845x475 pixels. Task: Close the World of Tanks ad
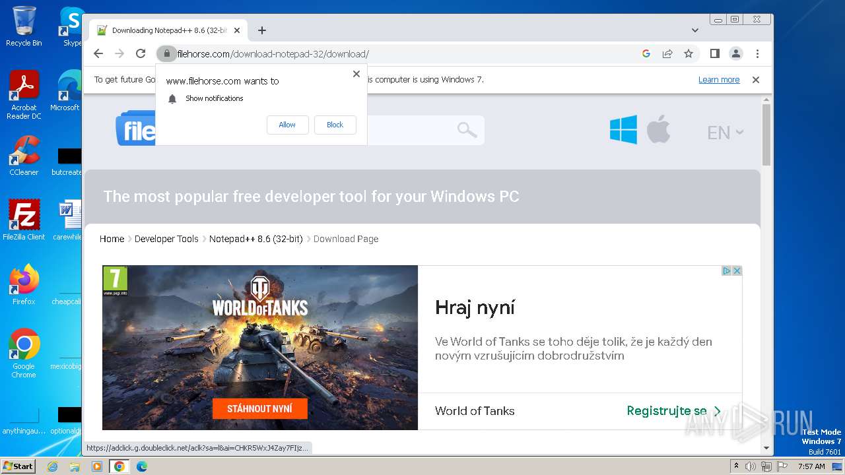737,270
